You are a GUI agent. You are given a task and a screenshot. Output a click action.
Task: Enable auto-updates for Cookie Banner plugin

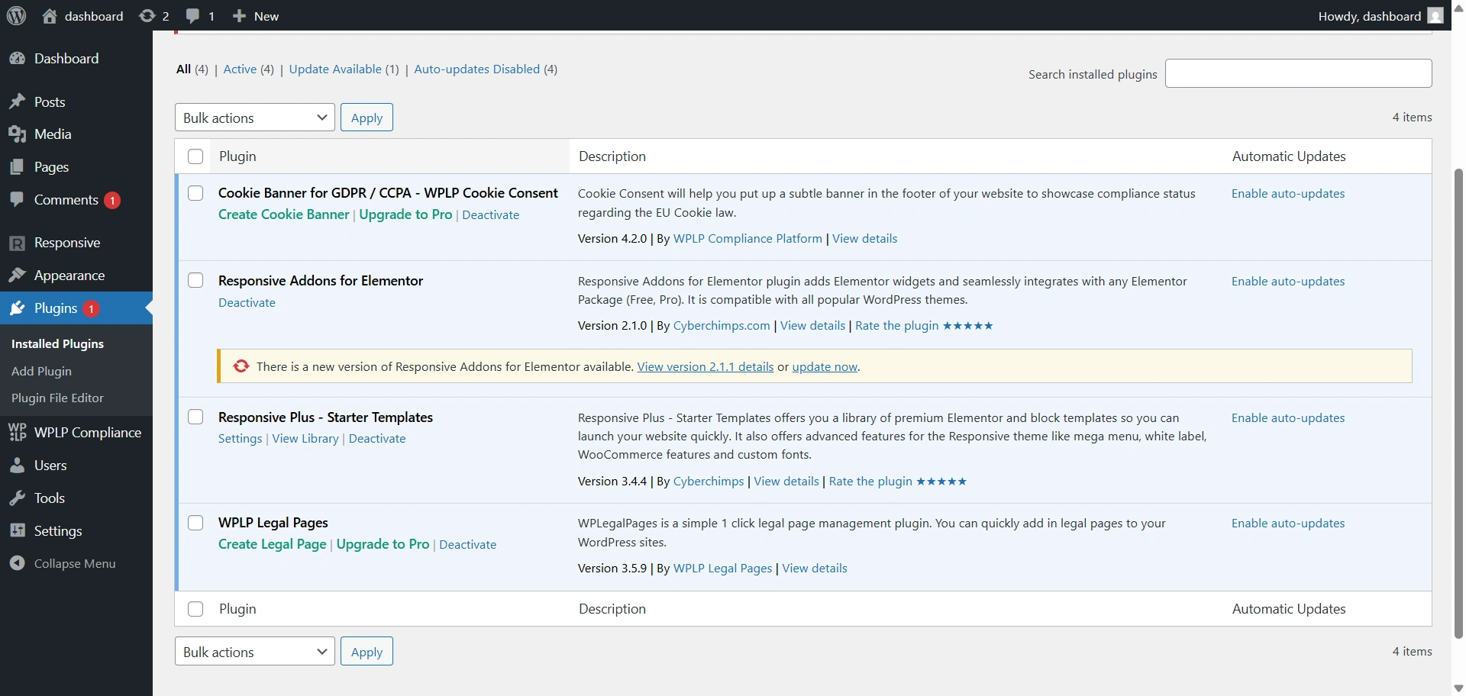coord(1288,194)
